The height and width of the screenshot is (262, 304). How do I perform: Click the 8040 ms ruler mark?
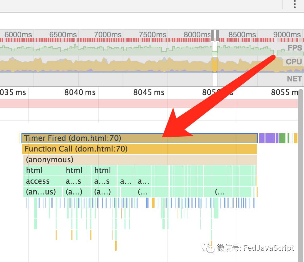[x=80, y=92]
